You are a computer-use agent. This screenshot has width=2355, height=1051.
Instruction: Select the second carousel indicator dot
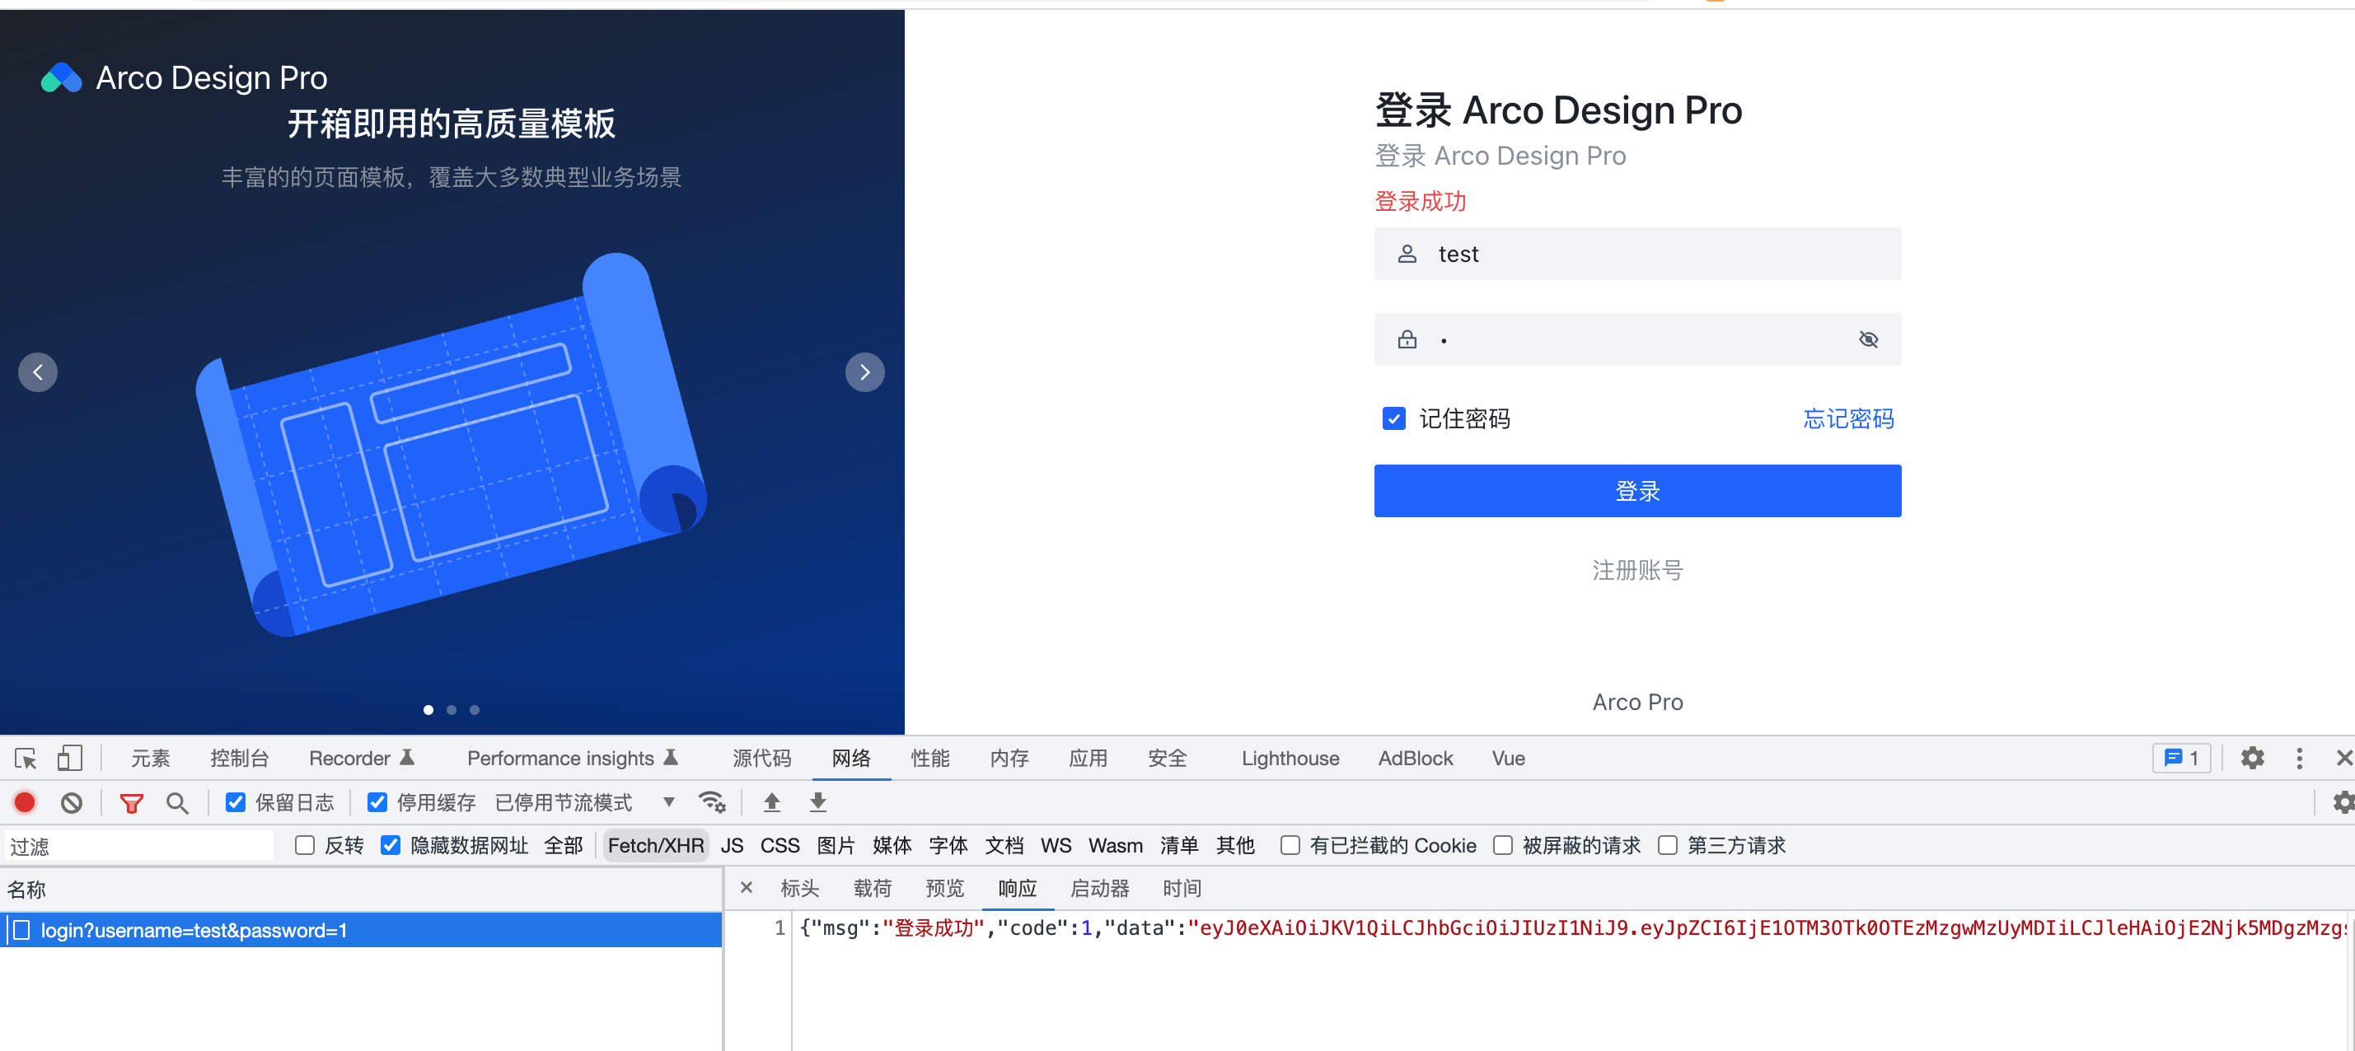pos(452,710)
